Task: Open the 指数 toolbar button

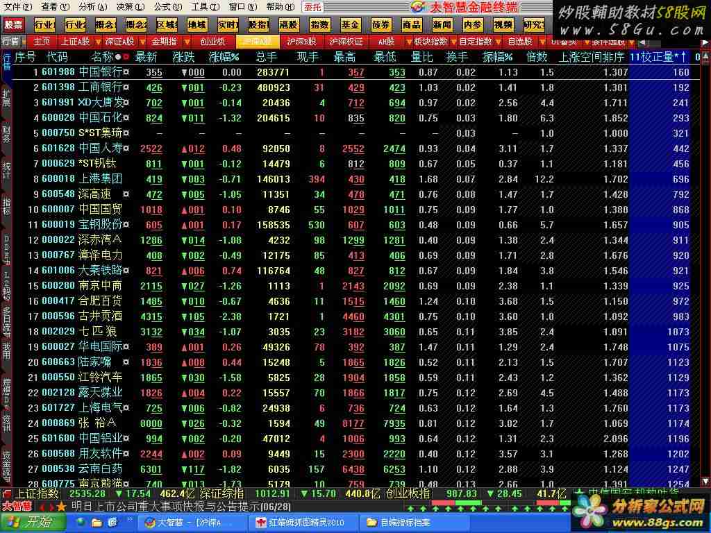Action: tap(319, 24)
